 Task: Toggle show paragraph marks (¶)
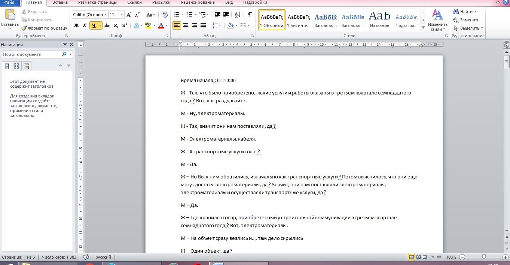(x=250, y=15)
